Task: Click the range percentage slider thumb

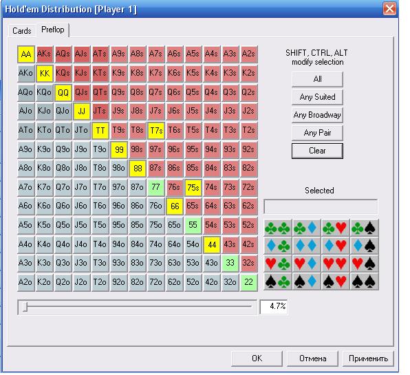Action: (x=25, y=306)
